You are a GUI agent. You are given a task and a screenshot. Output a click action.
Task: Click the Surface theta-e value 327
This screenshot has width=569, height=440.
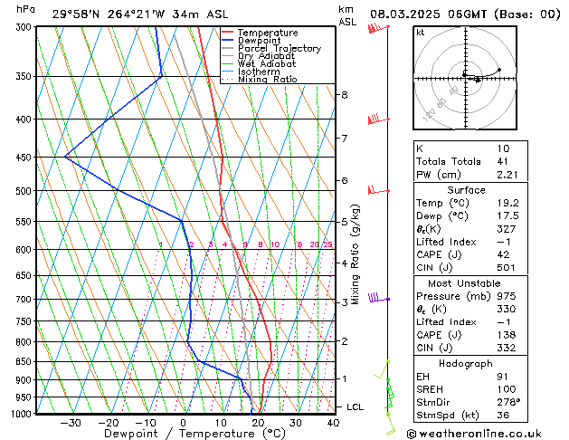click(507, 229)
